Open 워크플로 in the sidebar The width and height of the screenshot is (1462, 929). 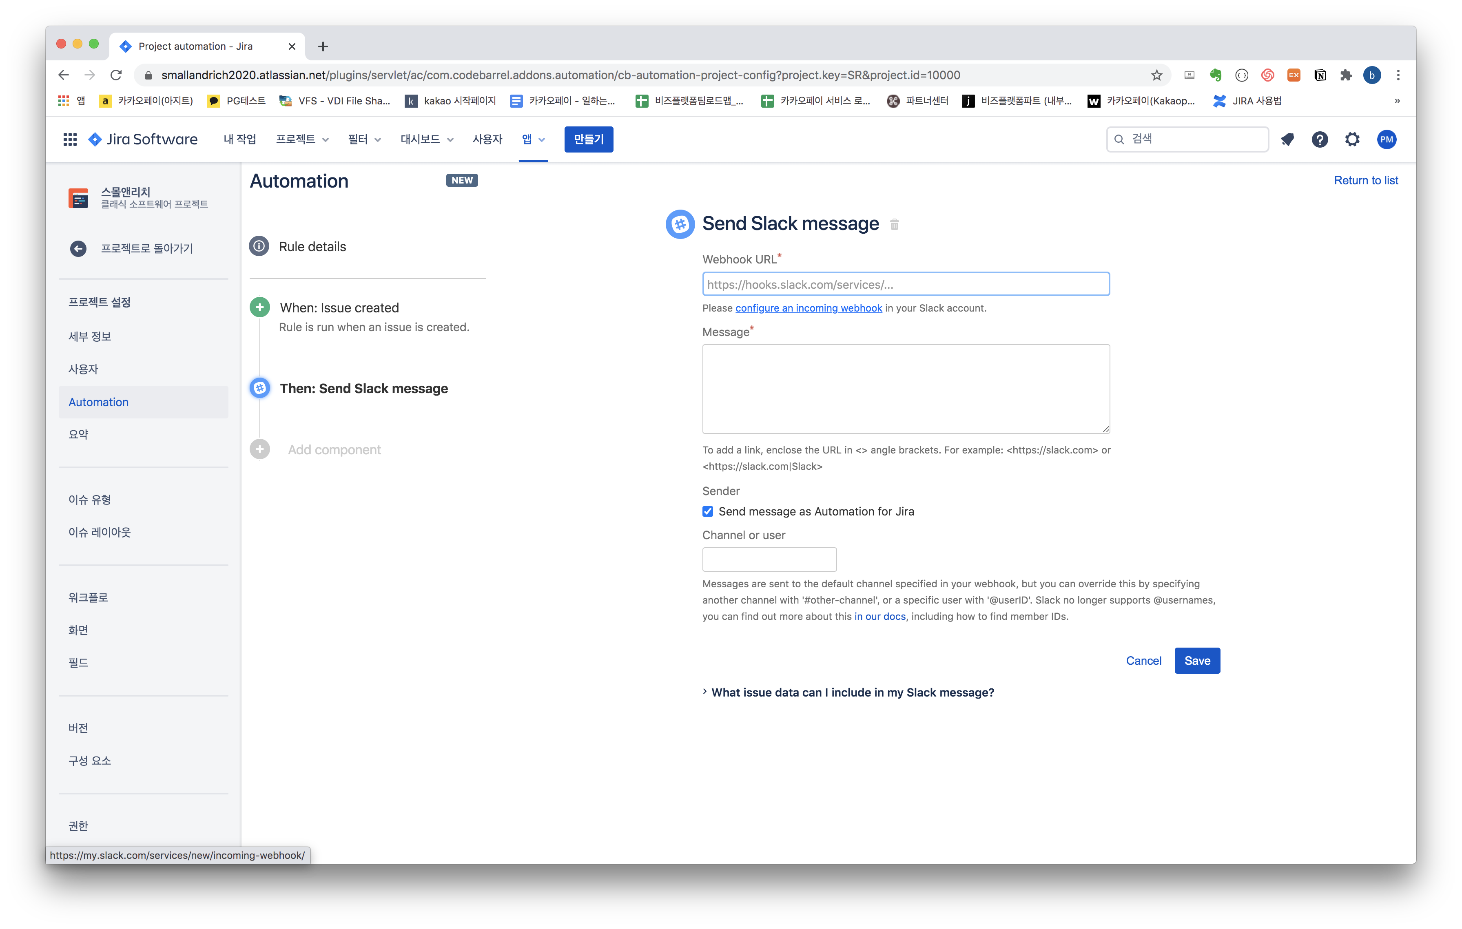click(89, 598)
